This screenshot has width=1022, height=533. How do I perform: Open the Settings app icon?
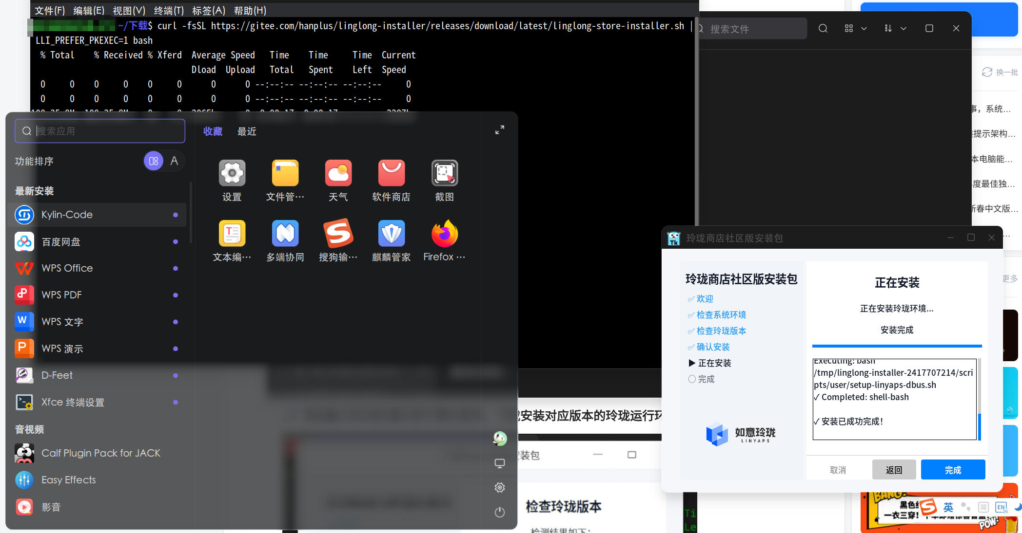pyautogui.click(x=232, y=173)
